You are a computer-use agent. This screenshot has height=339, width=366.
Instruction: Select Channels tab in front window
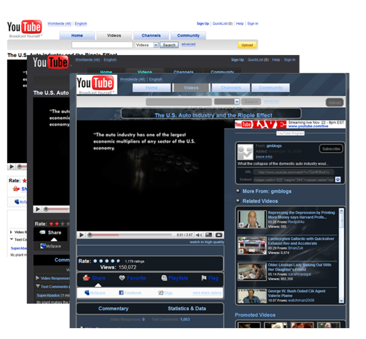click(230, 88)
